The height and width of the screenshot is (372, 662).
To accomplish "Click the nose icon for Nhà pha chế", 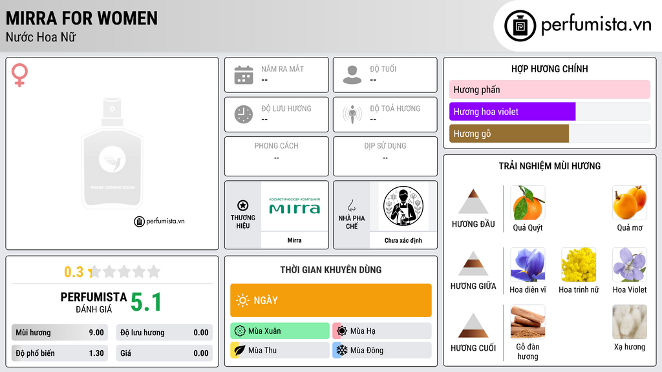I will (351, 205).
